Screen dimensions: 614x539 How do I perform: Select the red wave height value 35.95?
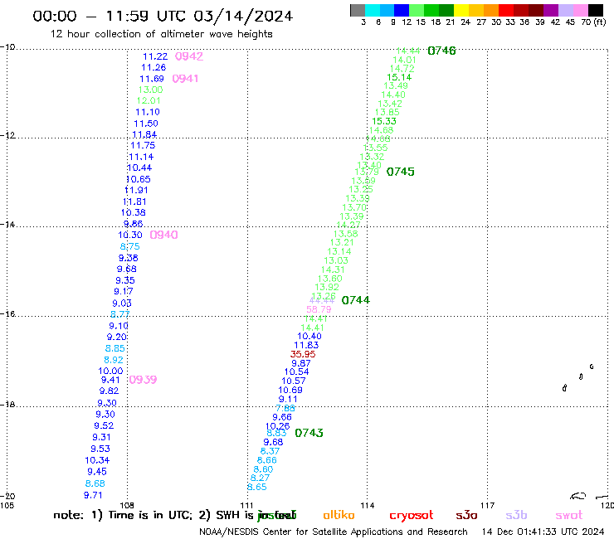303,354
